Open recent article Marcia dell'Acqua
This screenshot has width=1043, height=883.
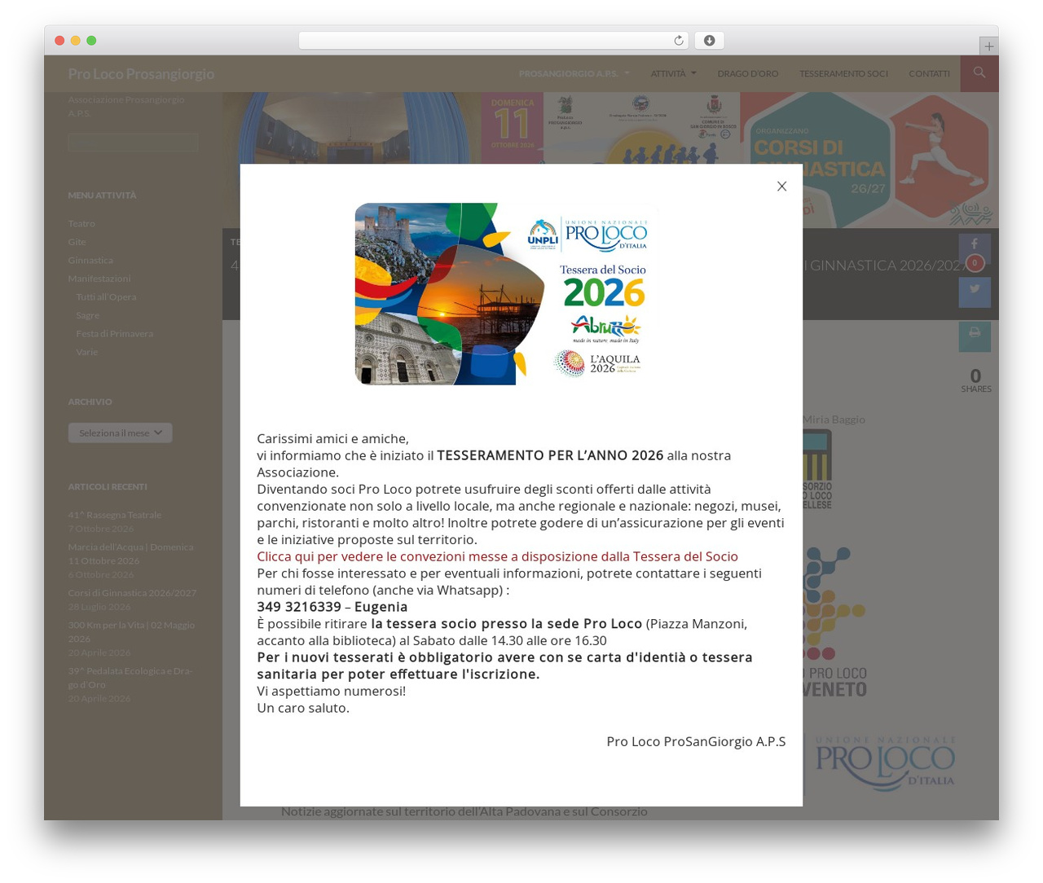pos(130,554)
